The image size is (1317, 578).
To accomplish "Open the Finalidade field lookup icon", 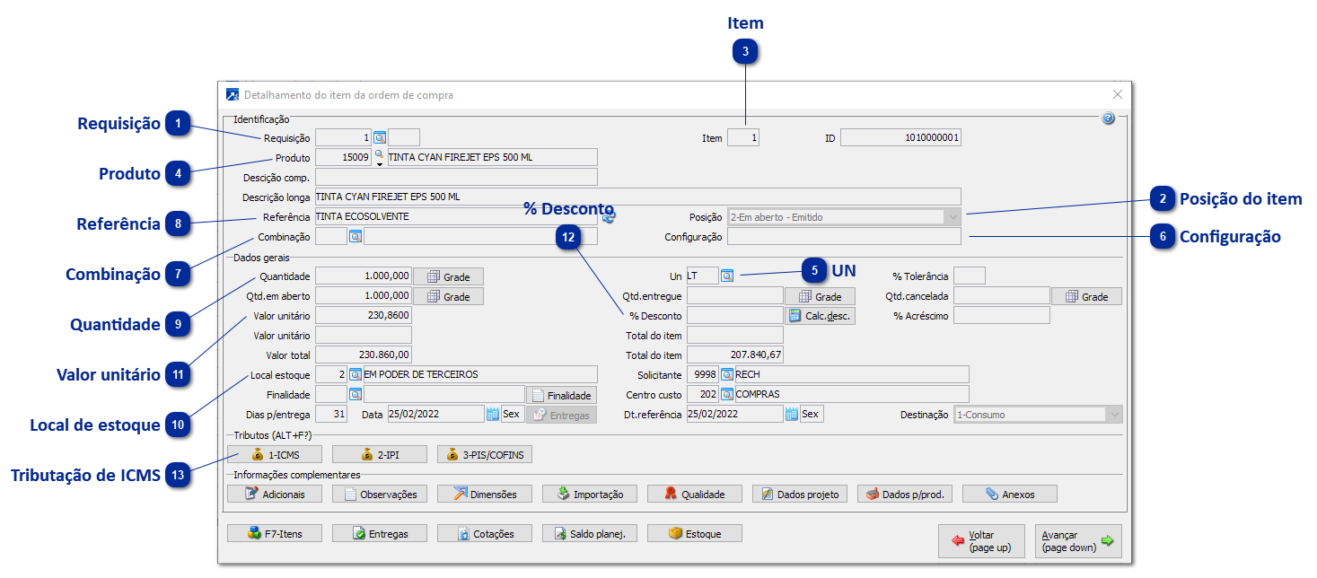I will tap(355, 395).
